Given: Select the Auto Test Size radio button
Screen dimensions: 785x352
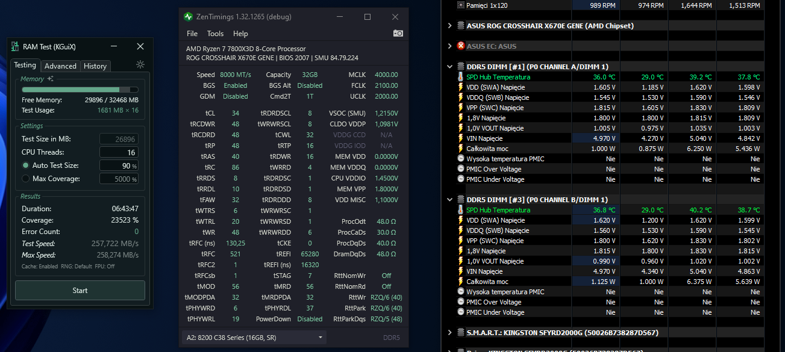Looking at the screenshot, I should pos(26,165).
